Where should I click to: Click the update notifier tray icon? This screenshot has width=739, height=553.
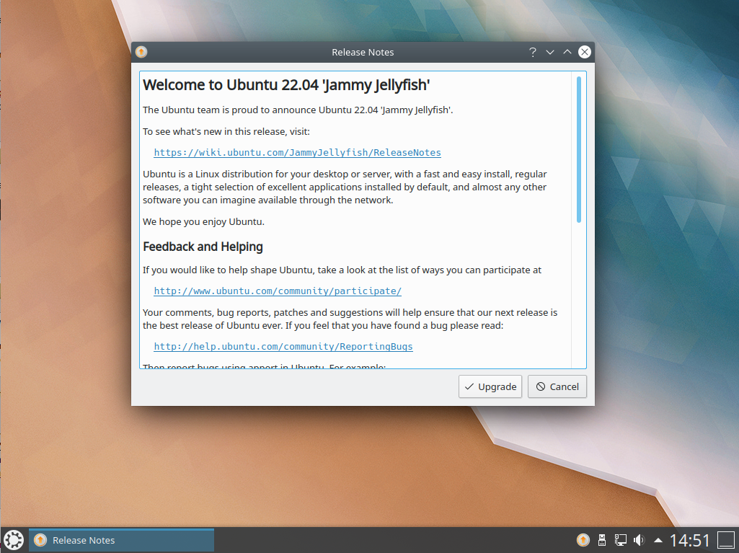pyautogui.click(x=583, y=540)
